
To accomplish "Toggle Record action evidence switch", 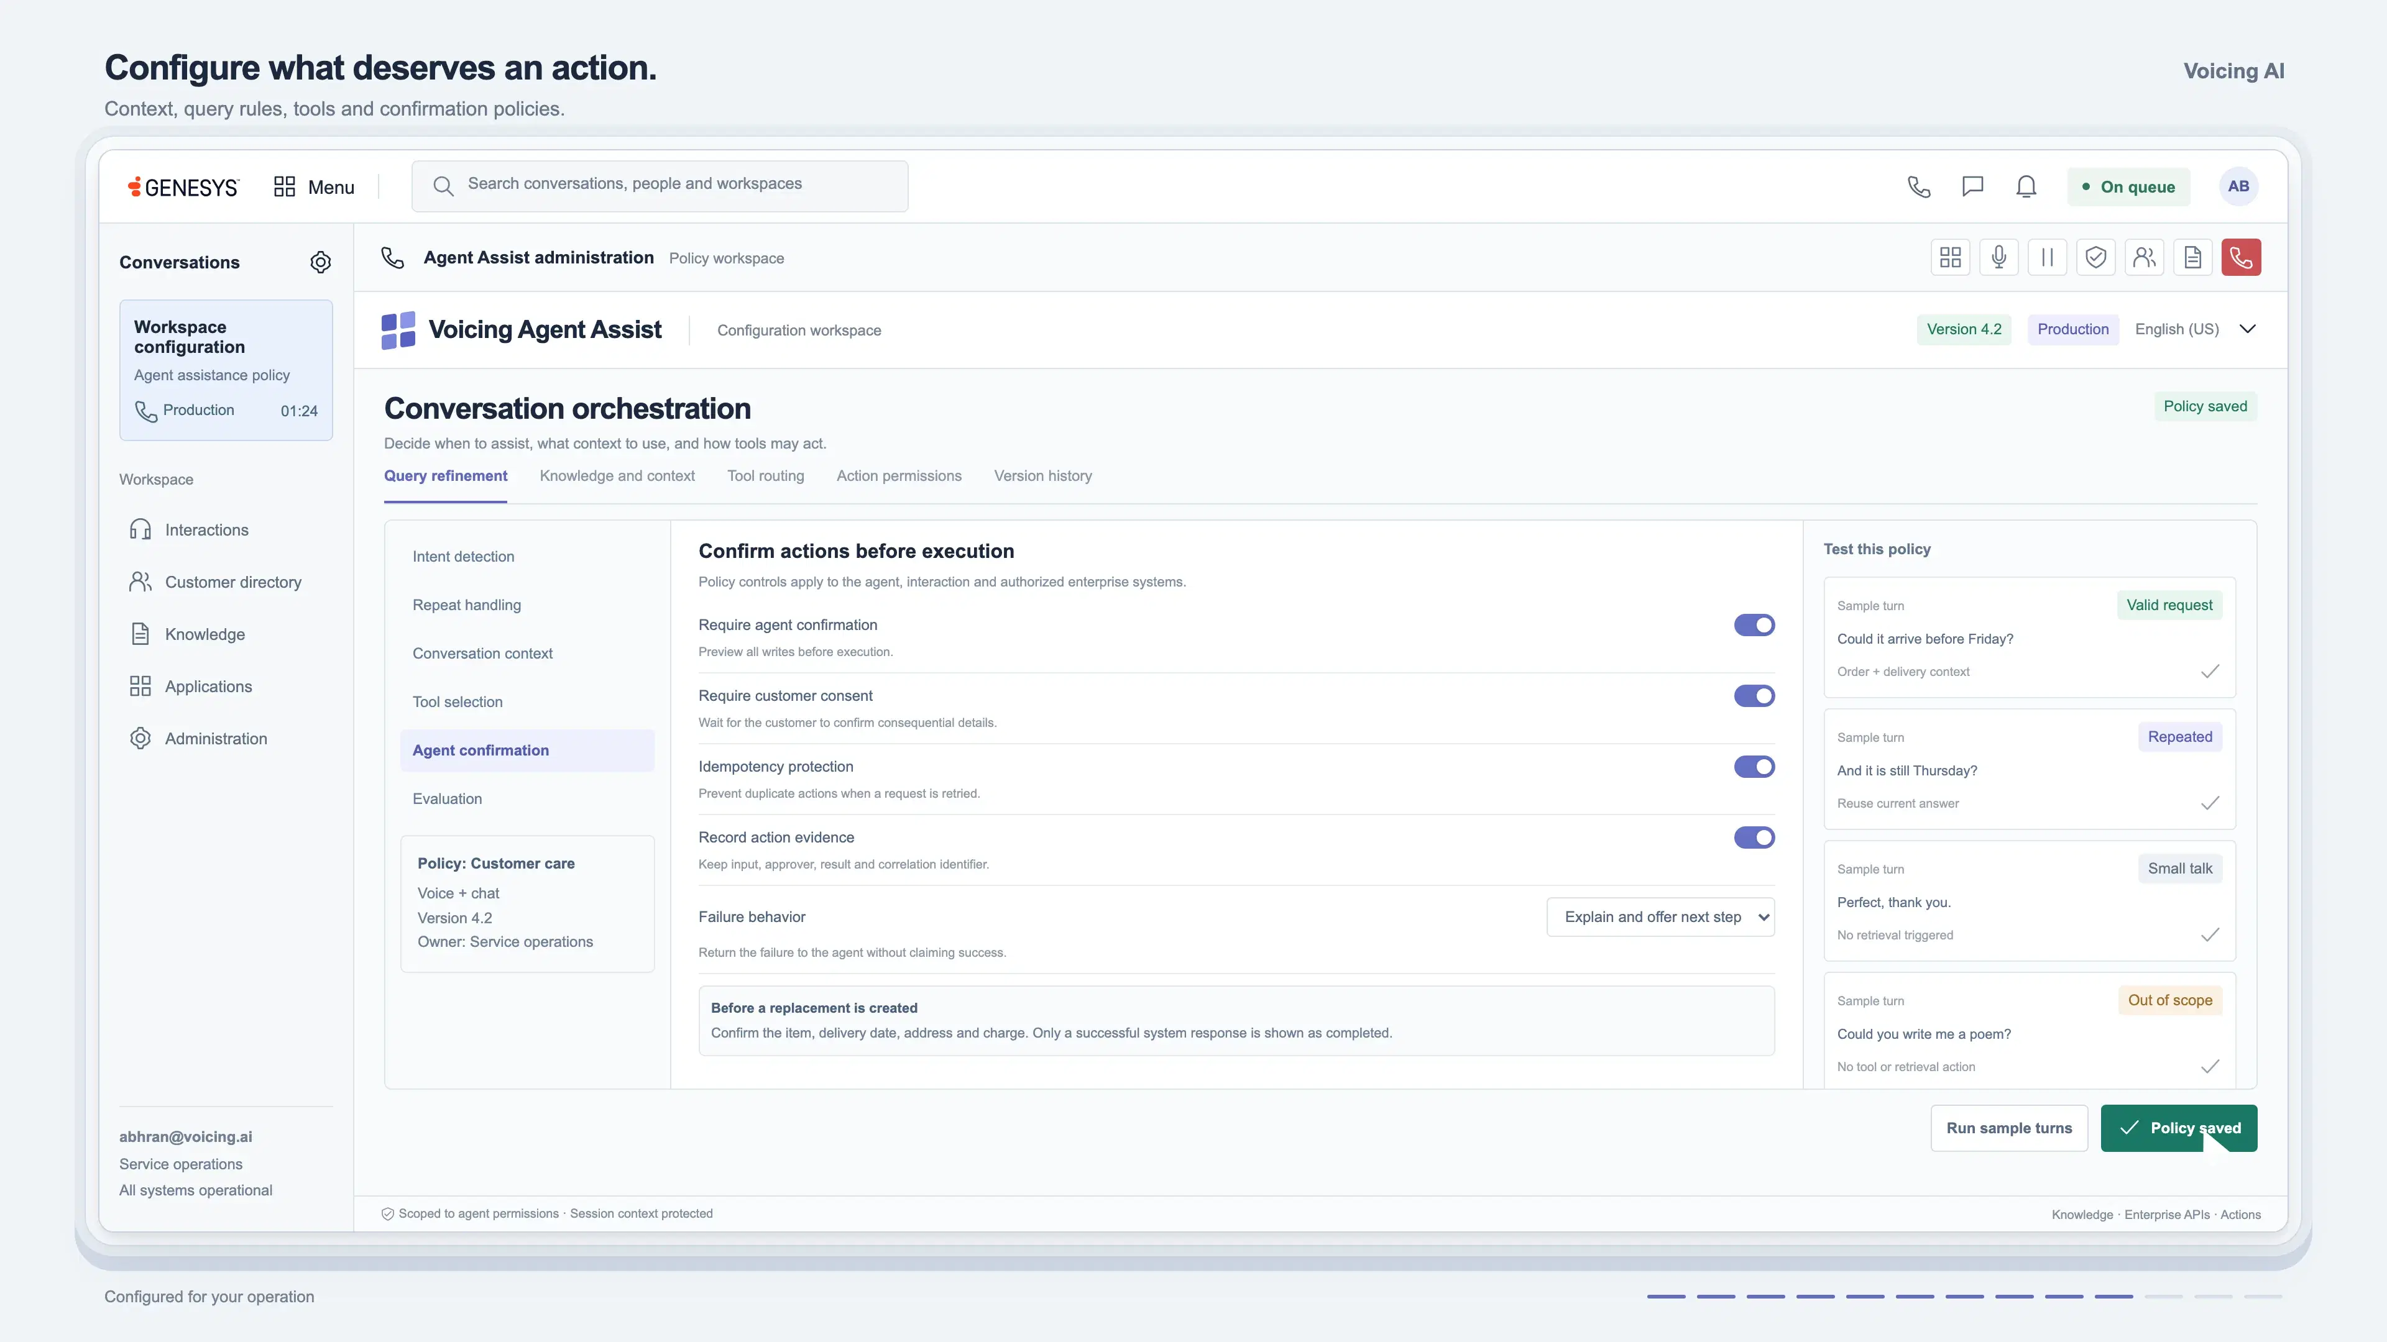I will [1754, 838].
